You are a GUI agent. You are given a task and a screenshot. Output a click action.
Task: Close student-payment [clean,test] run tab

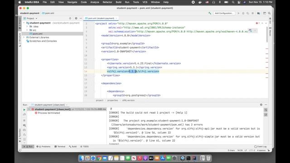pos(67,105)
